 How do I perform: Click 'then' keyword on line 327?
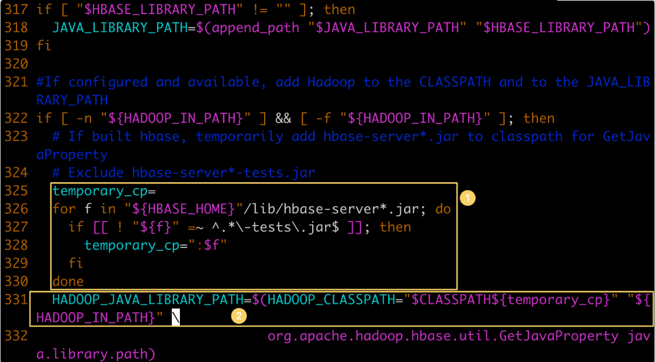click(x=395, y=227)
